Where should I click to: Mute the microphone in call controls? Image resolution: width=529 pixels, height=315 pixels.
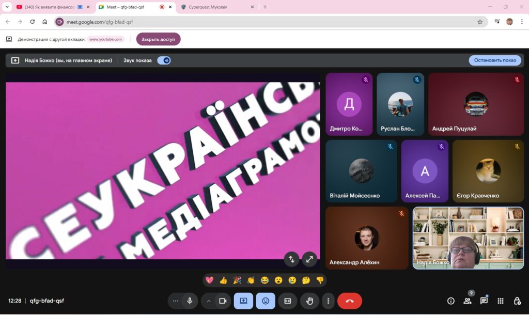pos(190,301)
